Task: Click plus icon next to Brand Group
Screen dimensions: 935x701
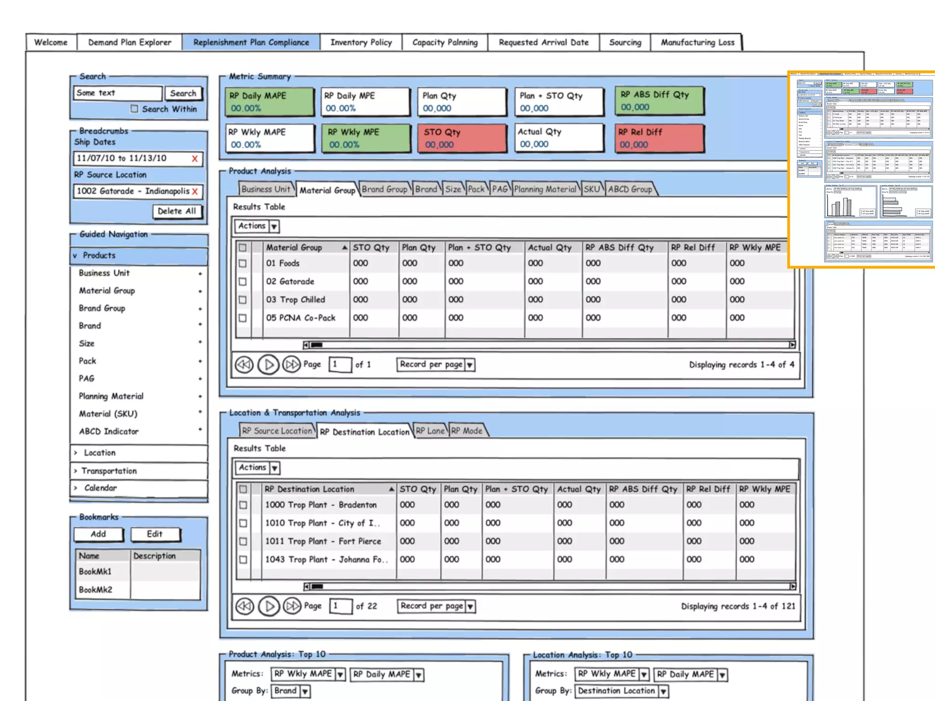Action: coord(200,309)
